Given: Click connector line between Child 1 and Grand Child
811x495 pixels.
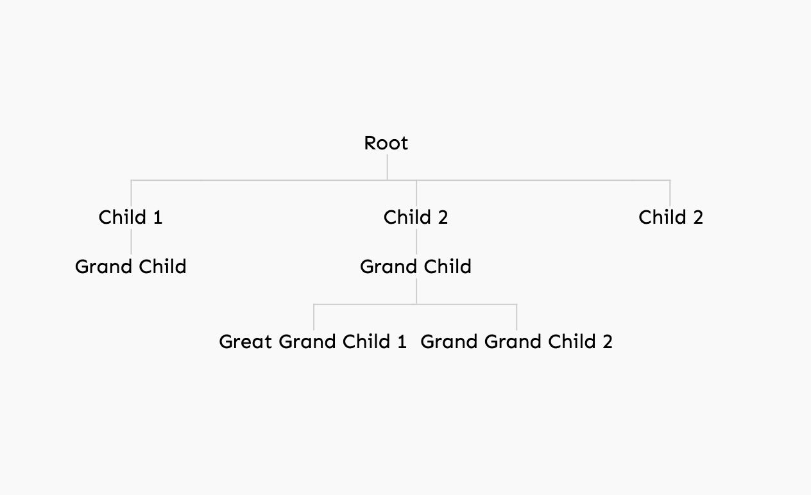Looking at the screenshot, I should [131, 242].
